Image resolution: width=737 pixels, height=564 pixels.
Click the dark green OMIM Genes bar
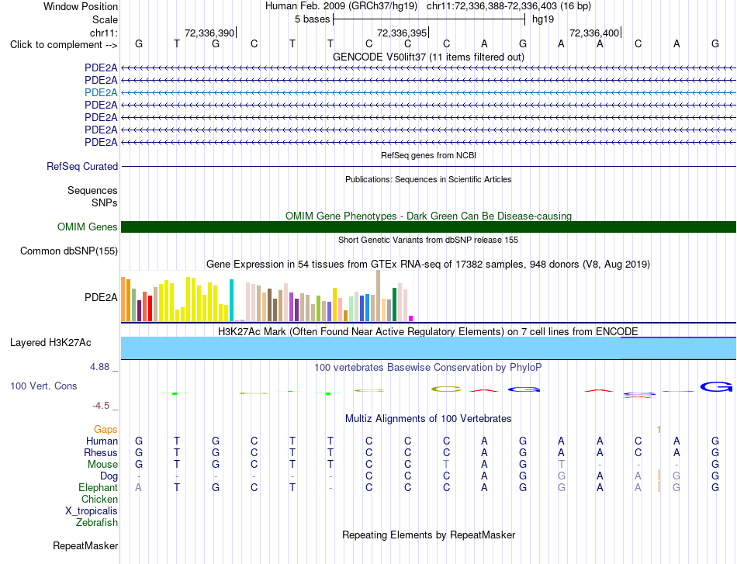(428, 227)
